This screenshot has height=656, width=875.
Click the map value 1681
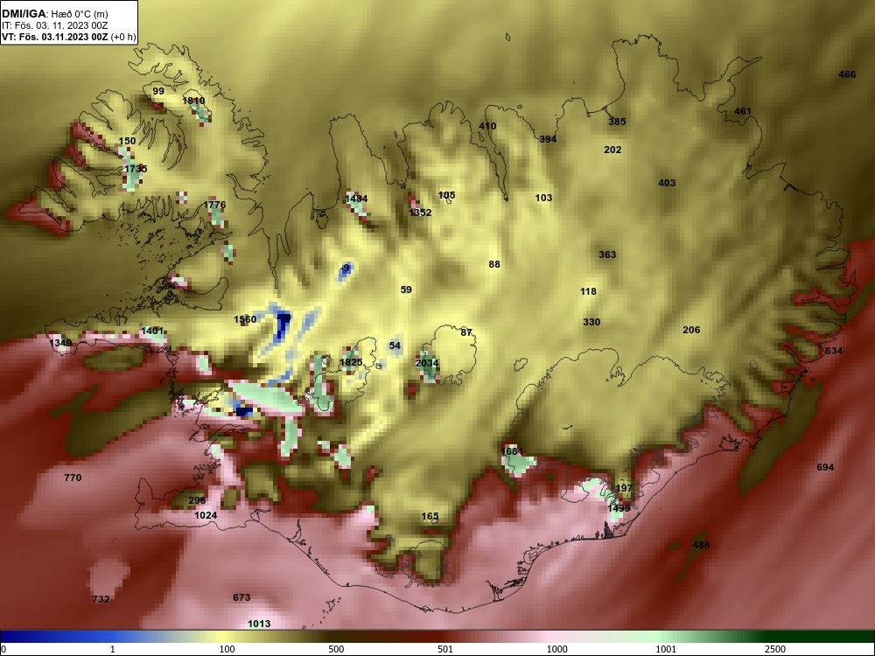512,452
